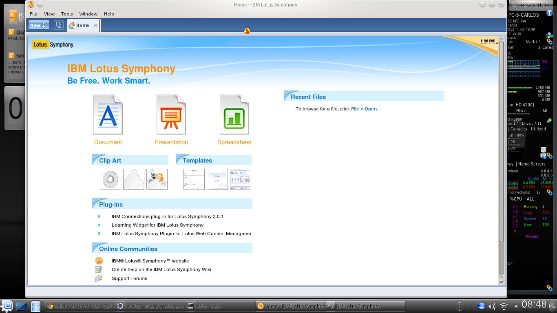The image size is (557, 313).
Task: Click the home icon on the Home tab
Action: pyautogui.click(x=72, y=25)
